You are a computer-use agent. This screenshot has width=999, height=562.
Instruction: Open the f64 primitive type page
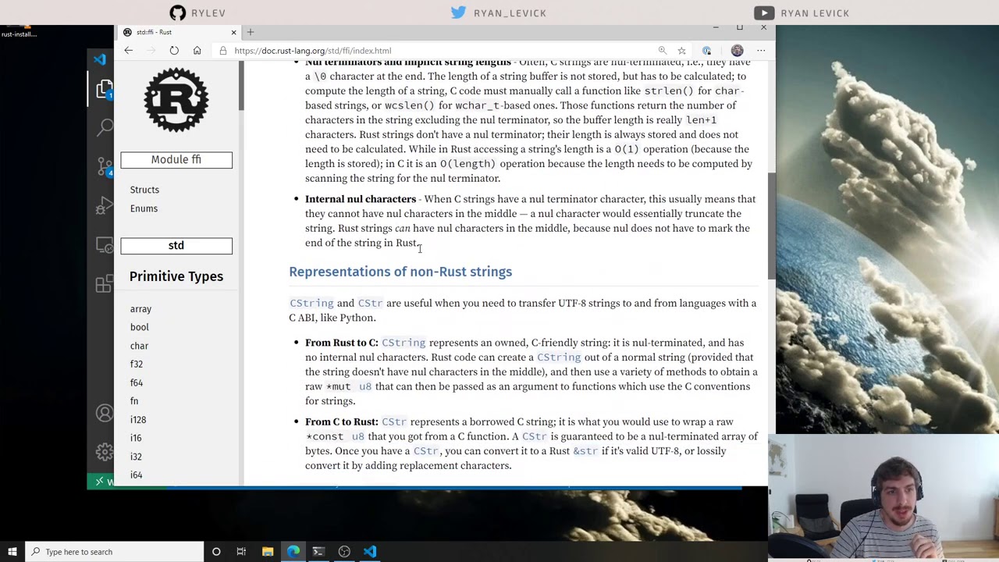point(136,382)
